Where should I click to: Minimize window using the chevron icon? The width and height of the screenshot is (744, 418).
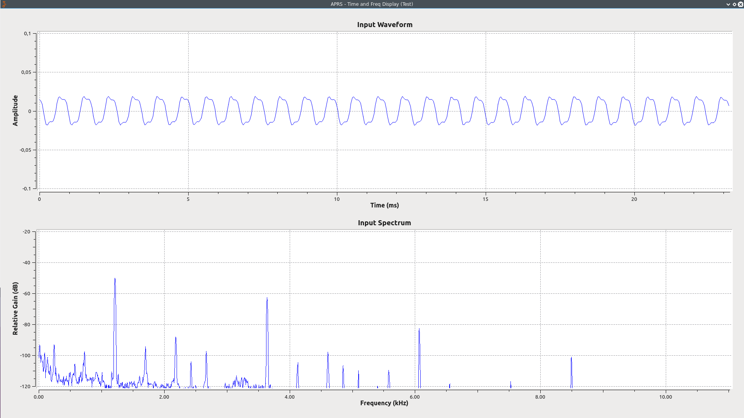(x=728, y=4)
